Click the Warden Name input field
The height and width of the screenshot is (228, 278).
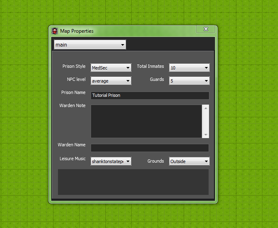149,148
